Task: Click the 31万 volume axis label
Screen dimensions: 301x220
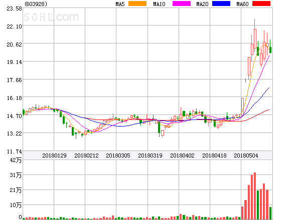Action: point(16,175)
